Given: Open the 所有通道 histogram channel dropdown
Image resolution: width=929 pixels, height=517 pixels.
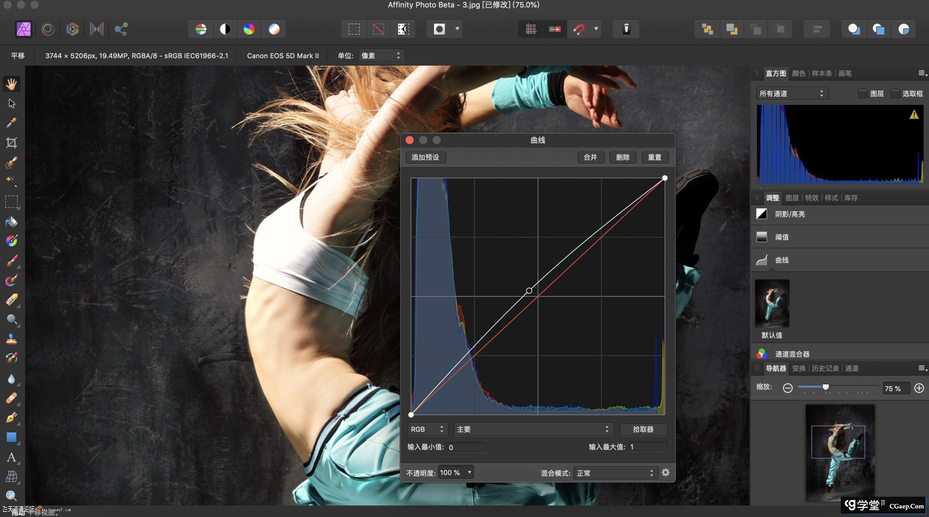Looking at the screenshot, I should pos(791,94).
